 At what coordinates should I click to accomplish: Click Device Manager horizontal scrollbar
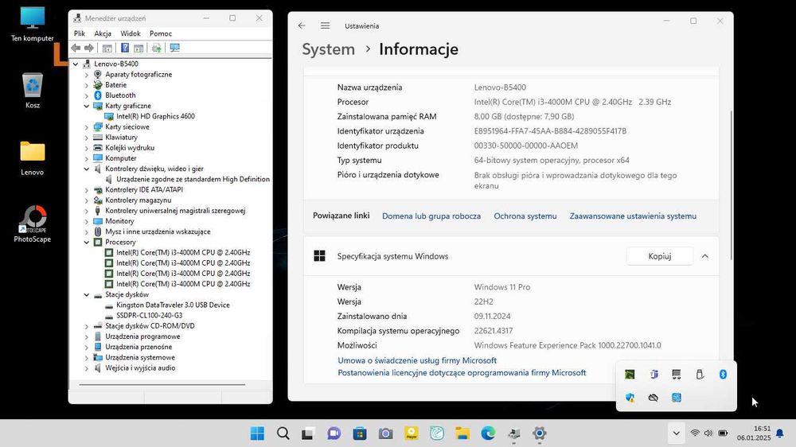click(x=162, y=385)
